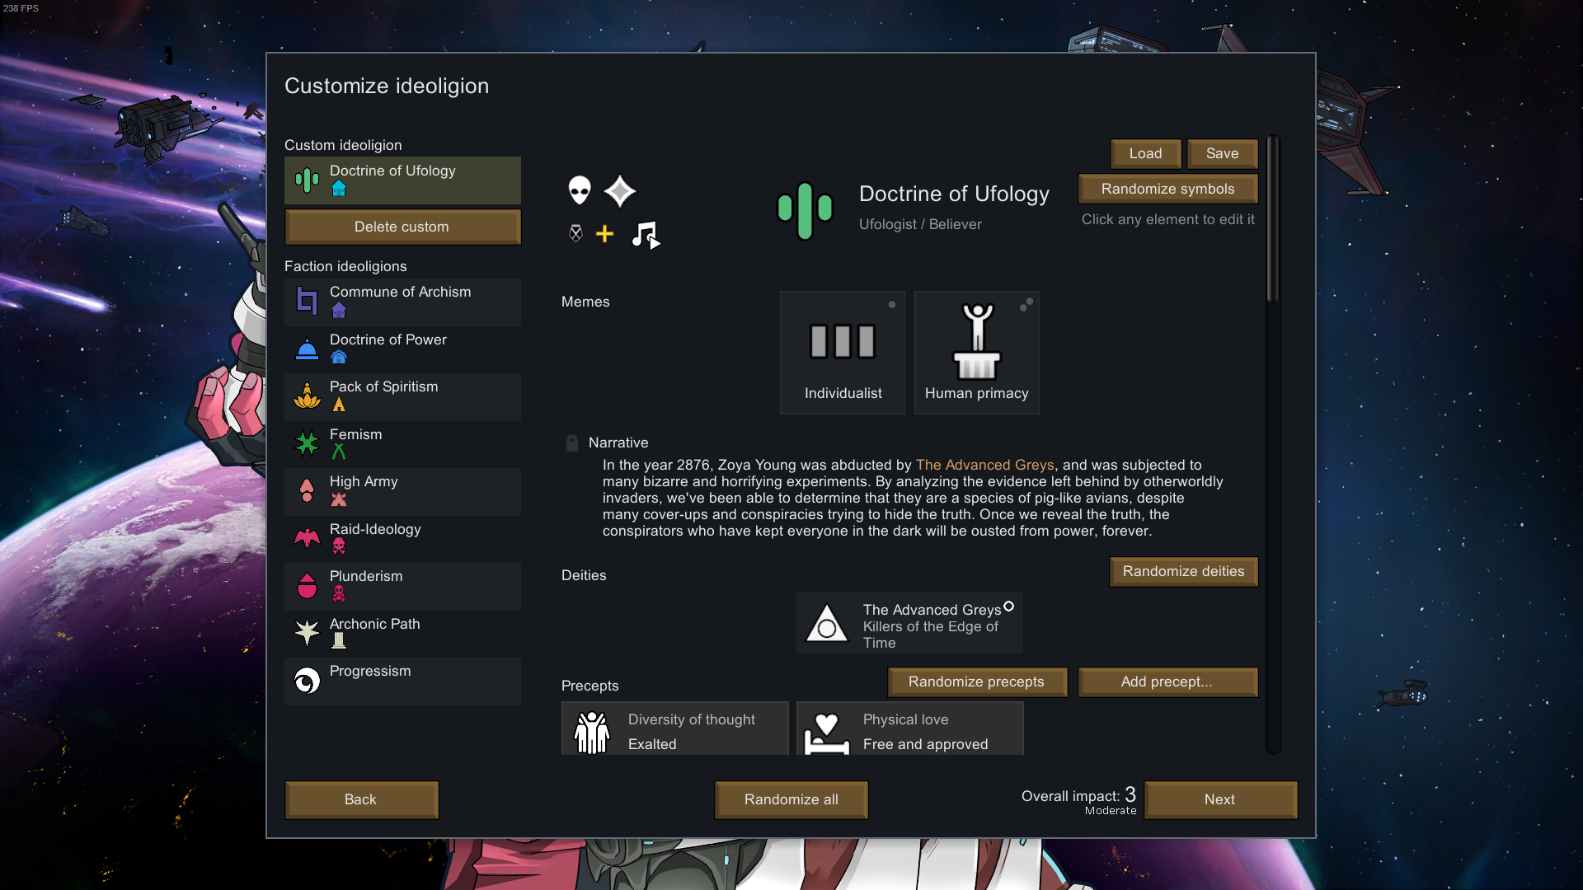Click the yellow plus icon
This screenshot has width=1583, height=890.
click(x=604, y=234)
